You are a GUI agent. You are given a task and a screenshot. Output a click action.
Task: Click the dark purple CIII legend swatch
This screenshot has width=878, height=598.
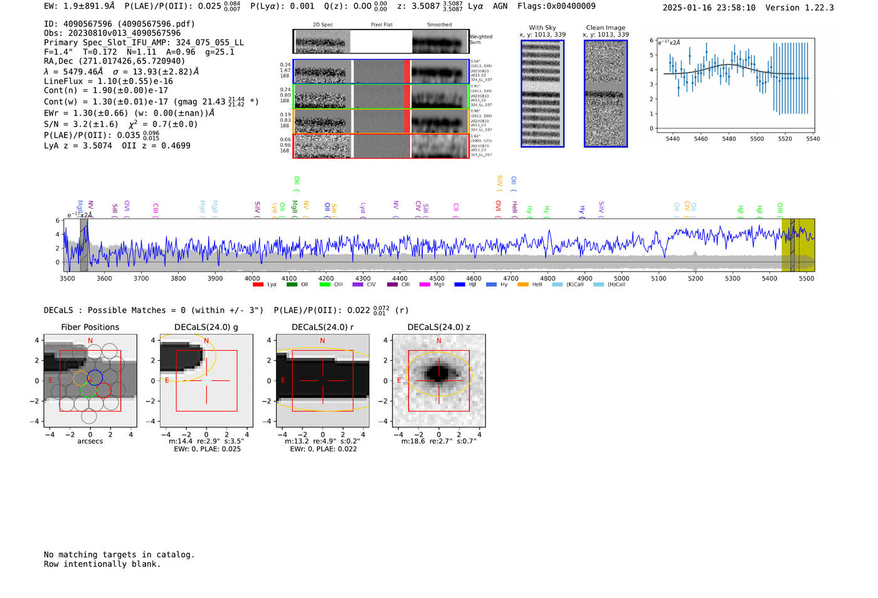coord(393,285)
